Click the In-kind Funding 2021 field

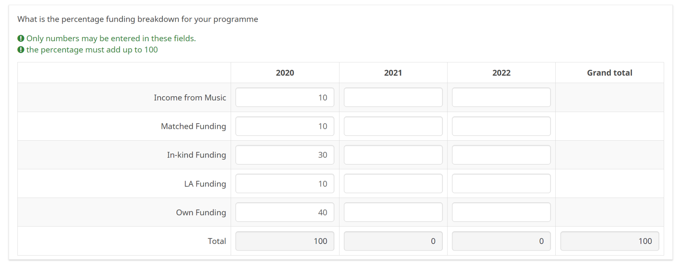[x=393, y=155]
